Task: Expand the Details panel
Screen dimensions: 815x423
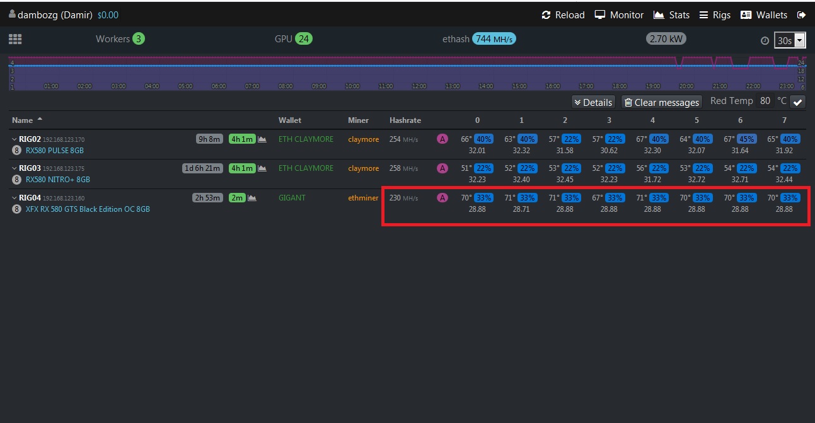Action: click(x=592, y=102)
